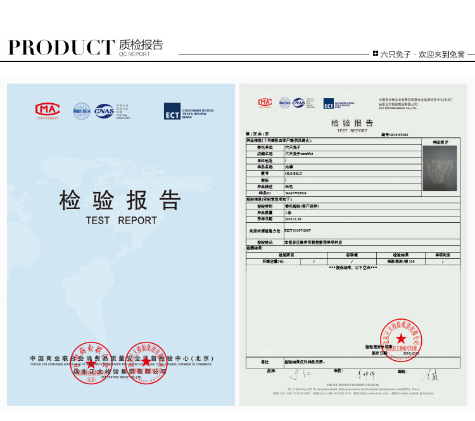Click the 样品描述 value 白色
This screenshot has width=475, height=421.
[x=289, y=187]
